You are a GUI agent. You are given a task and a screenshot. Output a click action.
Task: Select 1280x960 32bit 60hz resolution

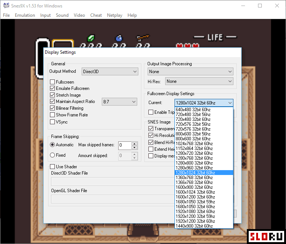coord(204,168)
